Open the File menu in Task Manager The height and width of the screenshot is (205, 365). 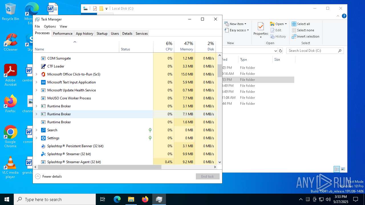click(37, 26)
